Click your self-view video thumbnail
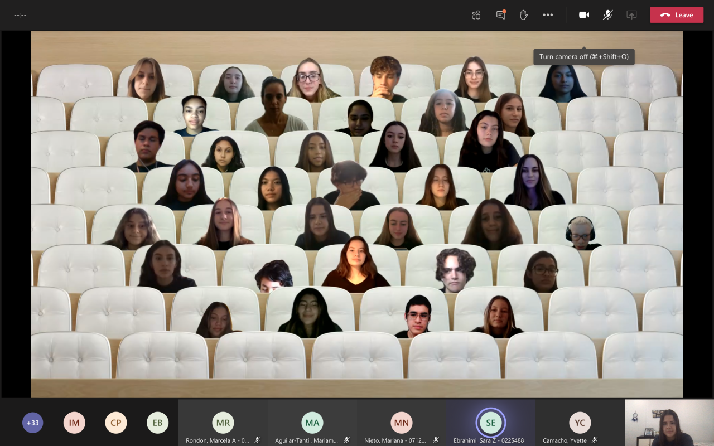 [669, 423]
